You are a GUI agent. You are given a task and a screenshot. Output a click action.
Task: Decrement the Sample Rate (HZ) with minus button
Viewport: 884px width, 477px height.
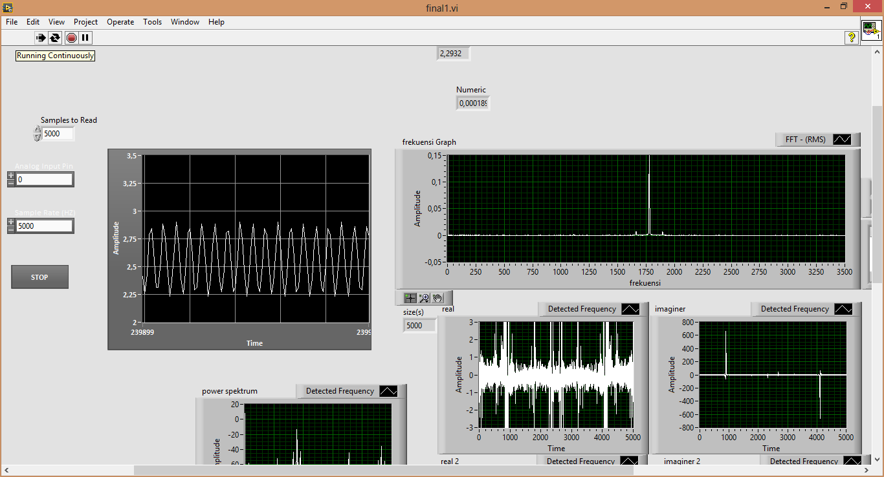[x=11, y=229]
